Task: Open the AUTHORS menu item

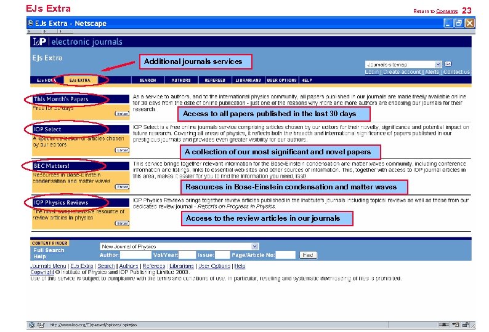Action: point(181,81)
